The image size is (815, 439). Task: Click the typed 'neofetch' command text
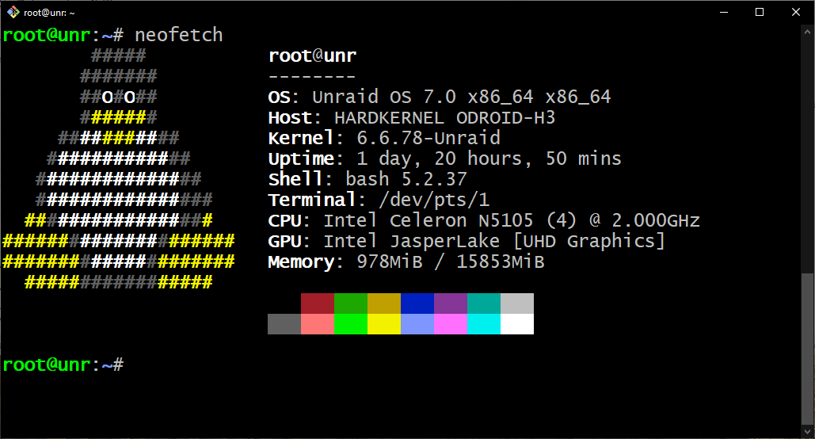179,35
